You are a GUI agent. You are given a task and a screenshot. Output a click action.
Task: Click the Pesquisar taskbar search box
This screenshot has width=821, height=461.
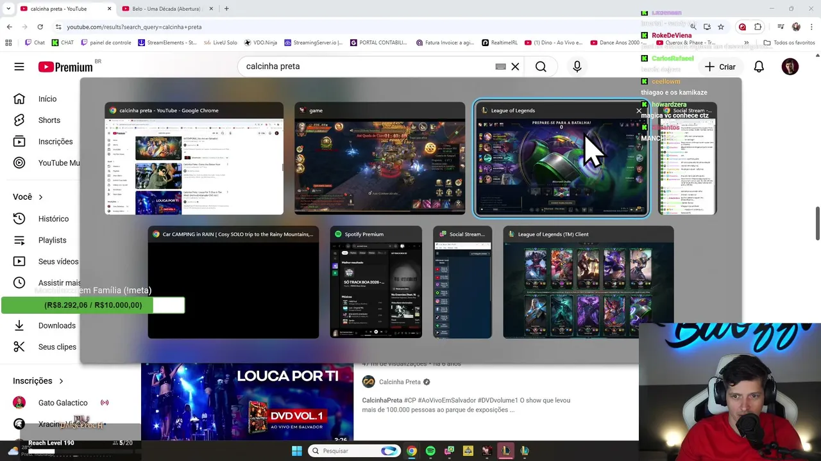click(x=354, y=451)
